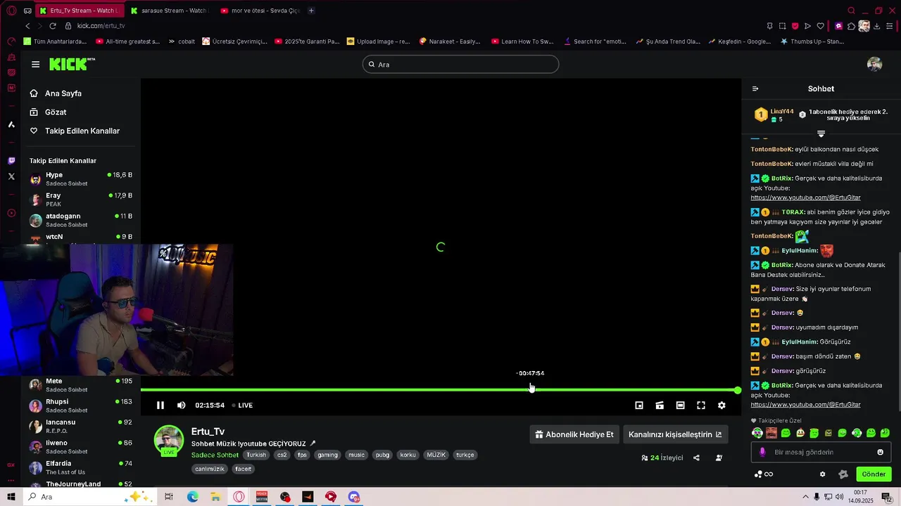Click the pubg tag

tap(382, 455)
